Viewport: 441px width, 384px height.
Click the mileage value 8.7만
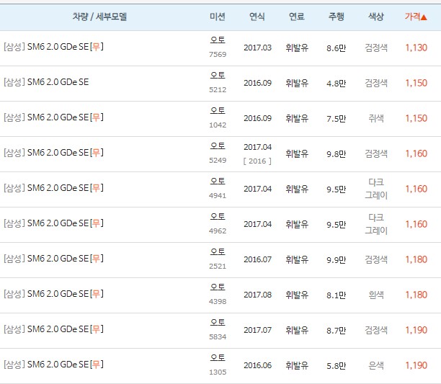(336, 330)
